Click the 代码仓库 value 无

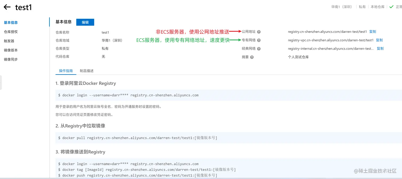click(103, 56)
